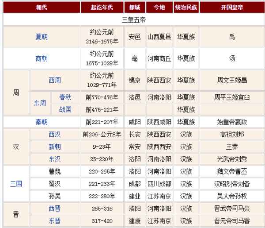Click the 汉昭烈帝刘备 cell
The height and width of the screenshot is (228, 265).
pos(232,184)
